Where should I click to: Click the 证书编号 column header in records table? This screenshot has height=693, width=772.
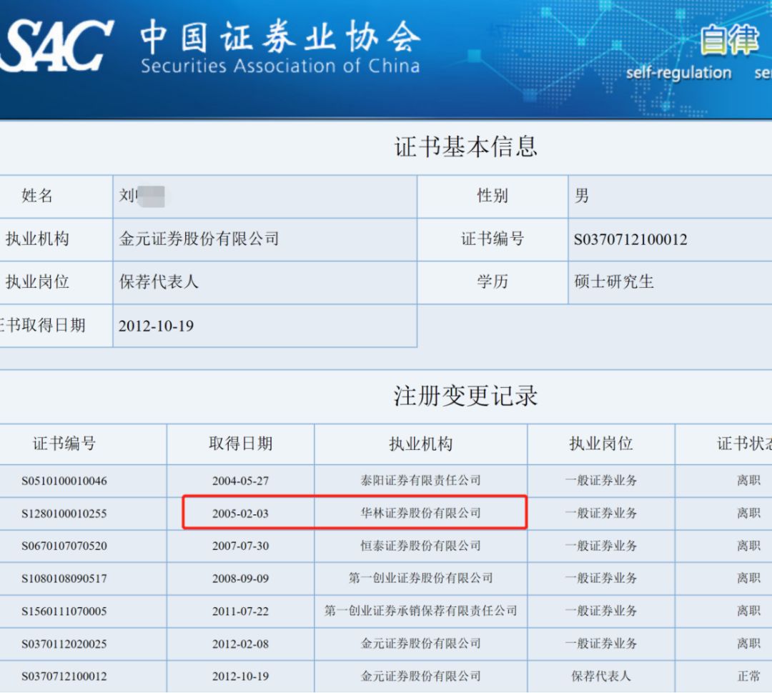(64, 444)
